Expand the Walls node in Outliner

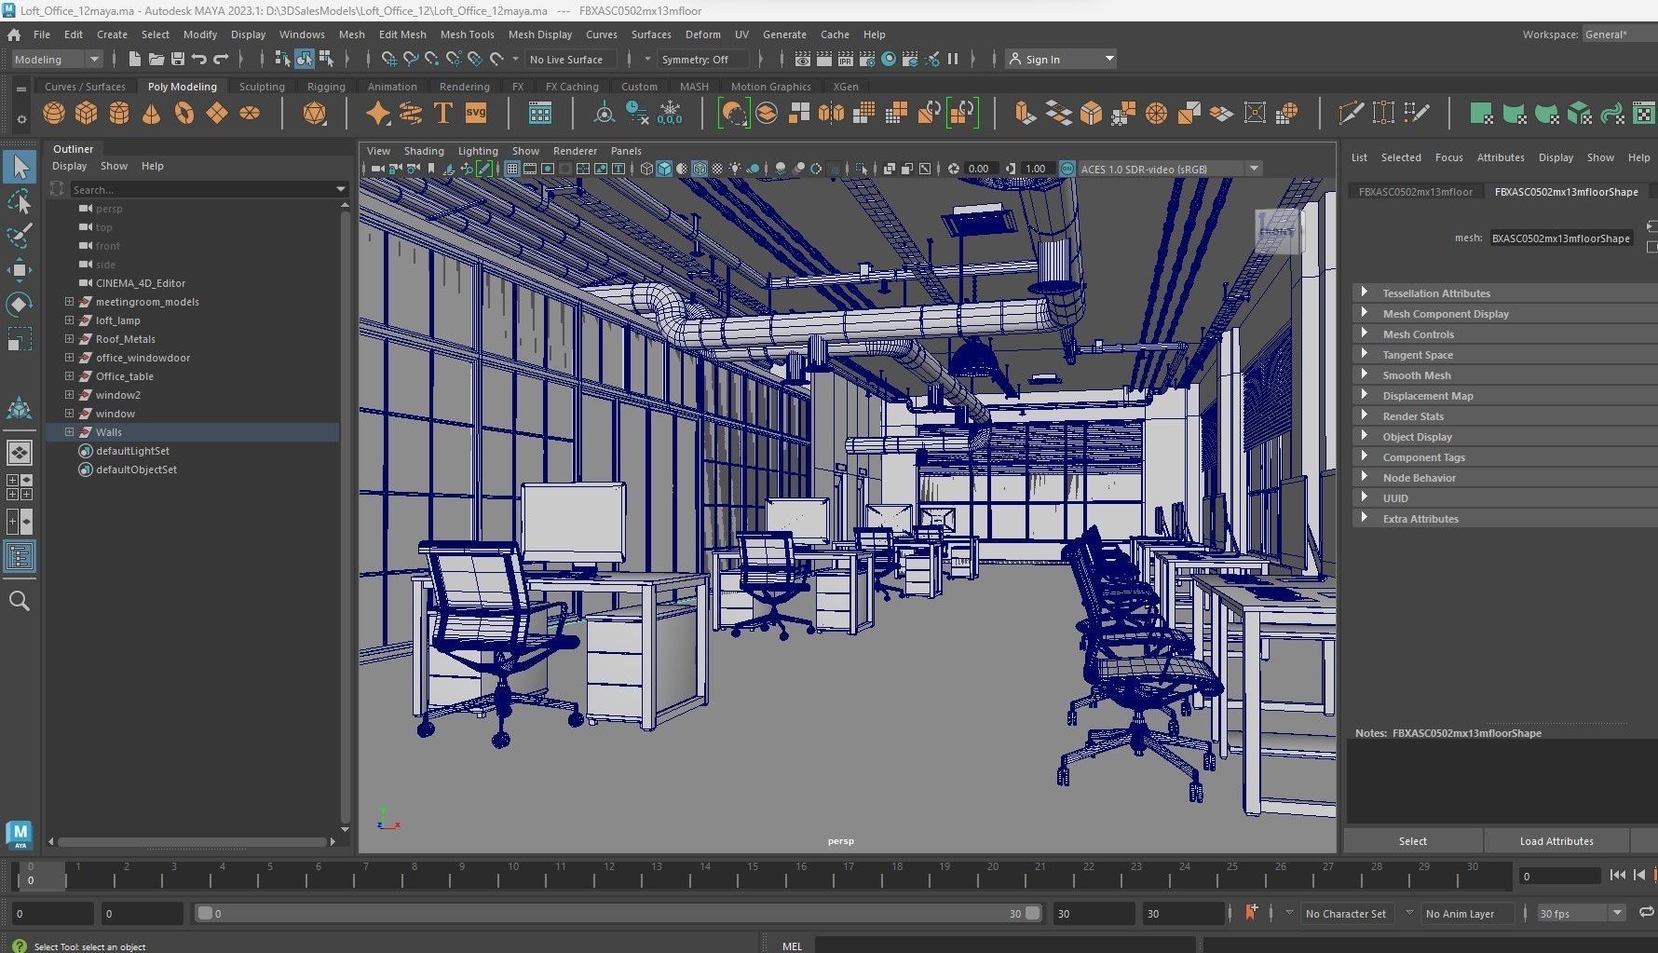(x=69, y=432)
